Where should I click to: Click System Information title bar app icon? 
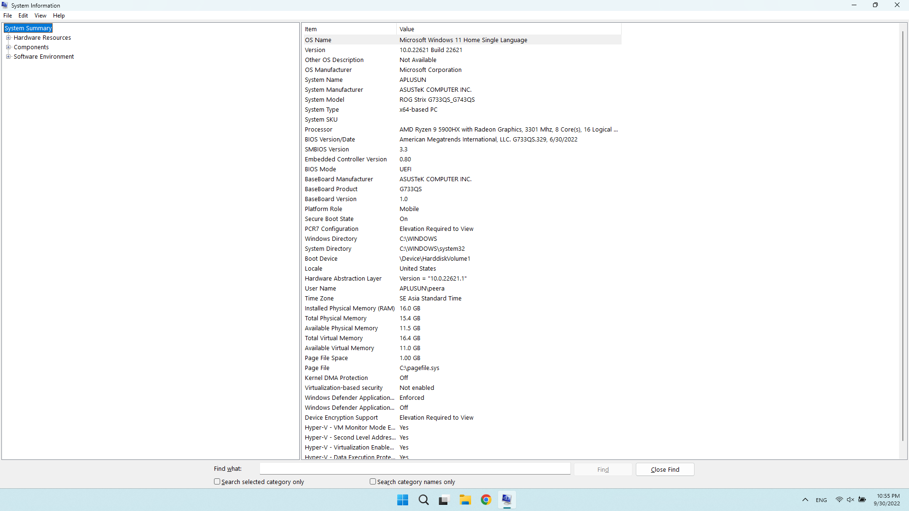pyautogui.click(x=5, y=5)
